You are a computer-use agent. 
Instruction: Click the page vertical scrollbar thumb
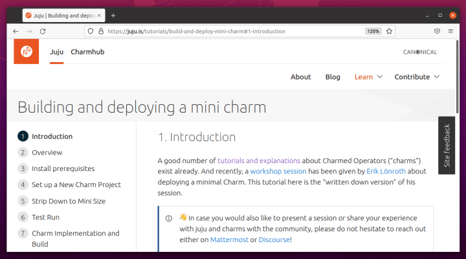pyautogui.click(x=458, y=76)
